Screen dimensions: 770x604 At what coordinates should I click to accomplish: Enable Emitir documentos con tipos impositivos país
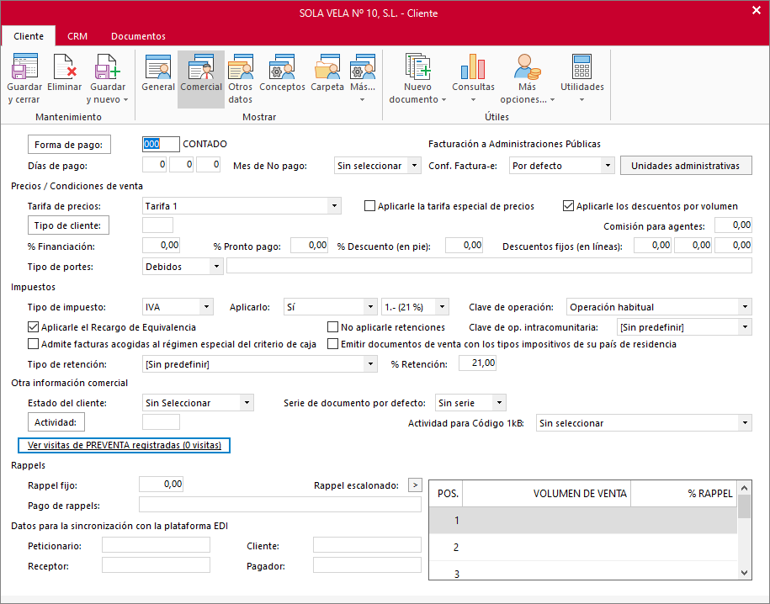click(333, 344)
